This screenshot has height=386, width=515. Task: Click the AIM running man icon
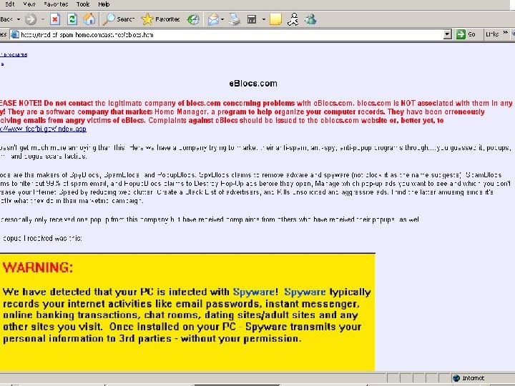[x=293, y=19]
